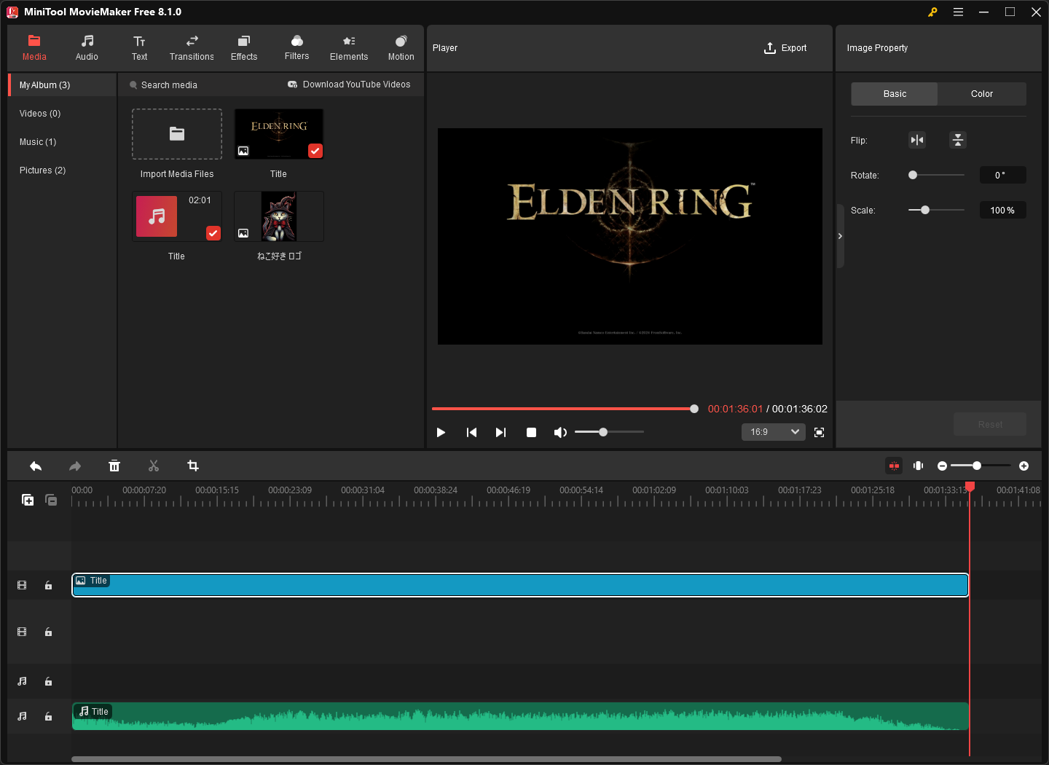Select the music clip thumbnail 02:01
The width and height of the screenshot is (1049, 765).
pyautogui.click(x=177, y=216)
